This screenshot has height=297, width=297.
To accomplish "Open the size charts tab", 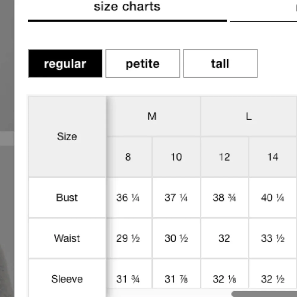I will click(x=127, y=7).
